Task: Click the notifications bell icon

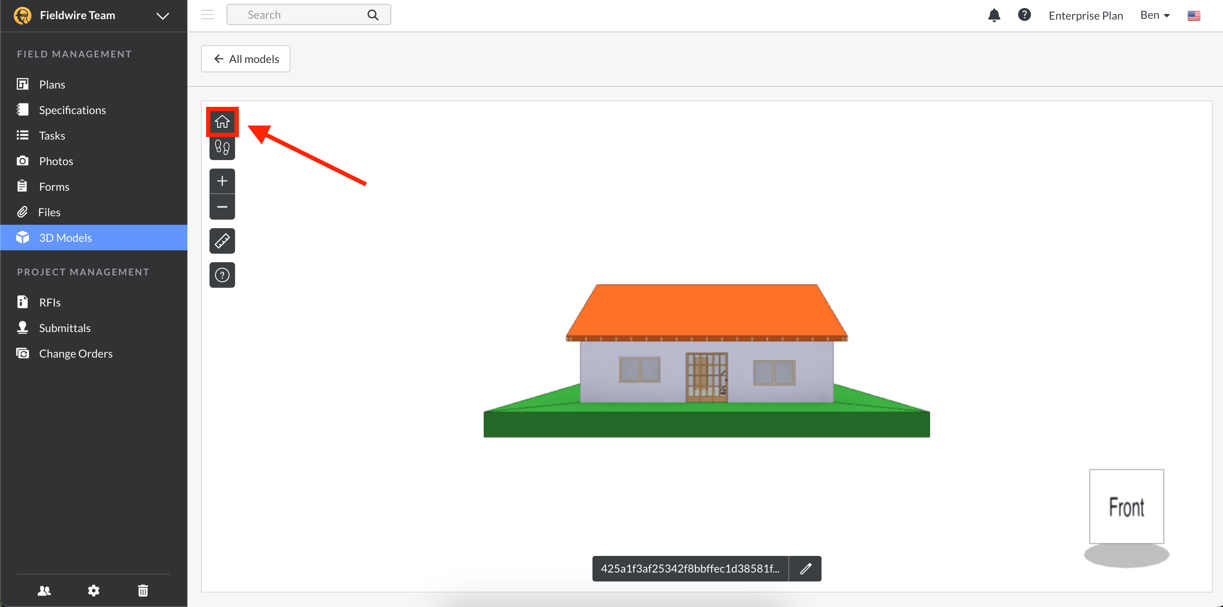Action: tap(994, 15)
